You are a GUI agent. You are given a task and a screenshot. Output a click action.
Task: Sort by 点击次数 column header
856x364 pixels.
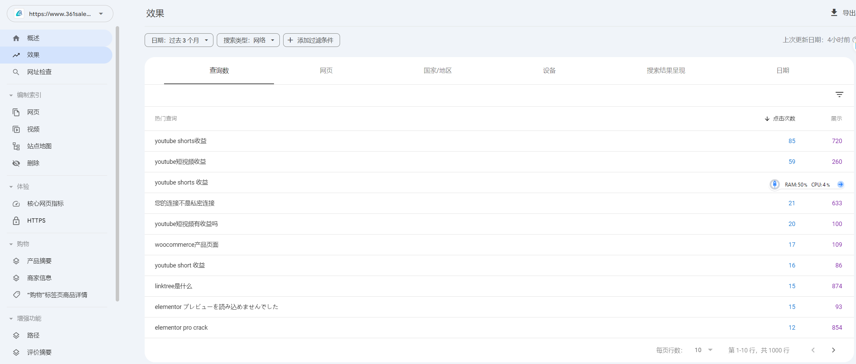[x=784, y=119]
